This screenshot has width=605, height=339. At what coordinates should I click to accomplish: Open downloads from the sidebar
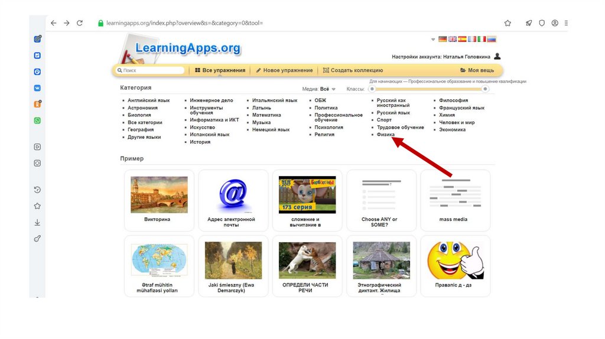[x=37, y=223]
